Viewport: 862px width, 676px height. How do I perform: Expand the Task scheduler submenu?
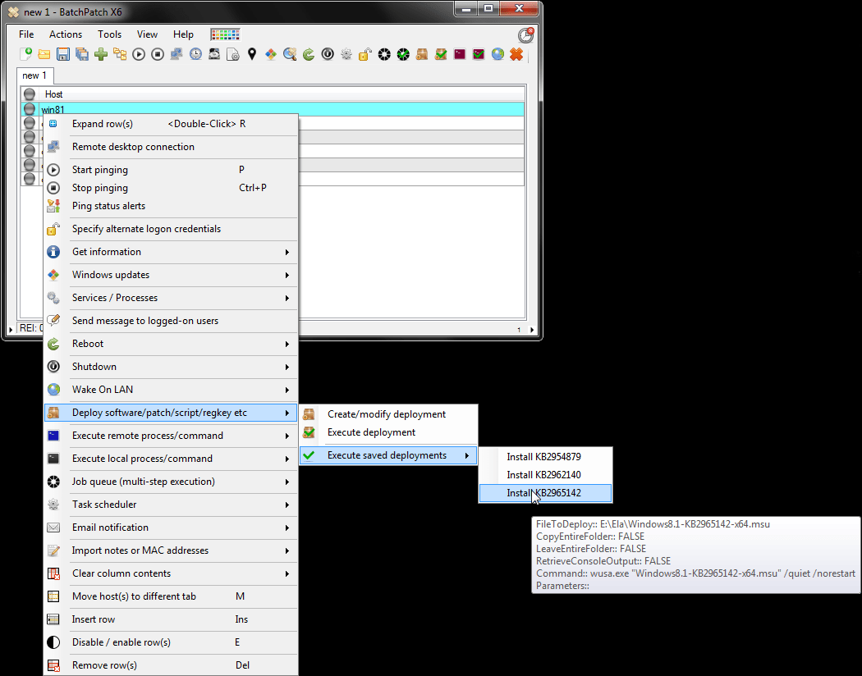[171, 504]
